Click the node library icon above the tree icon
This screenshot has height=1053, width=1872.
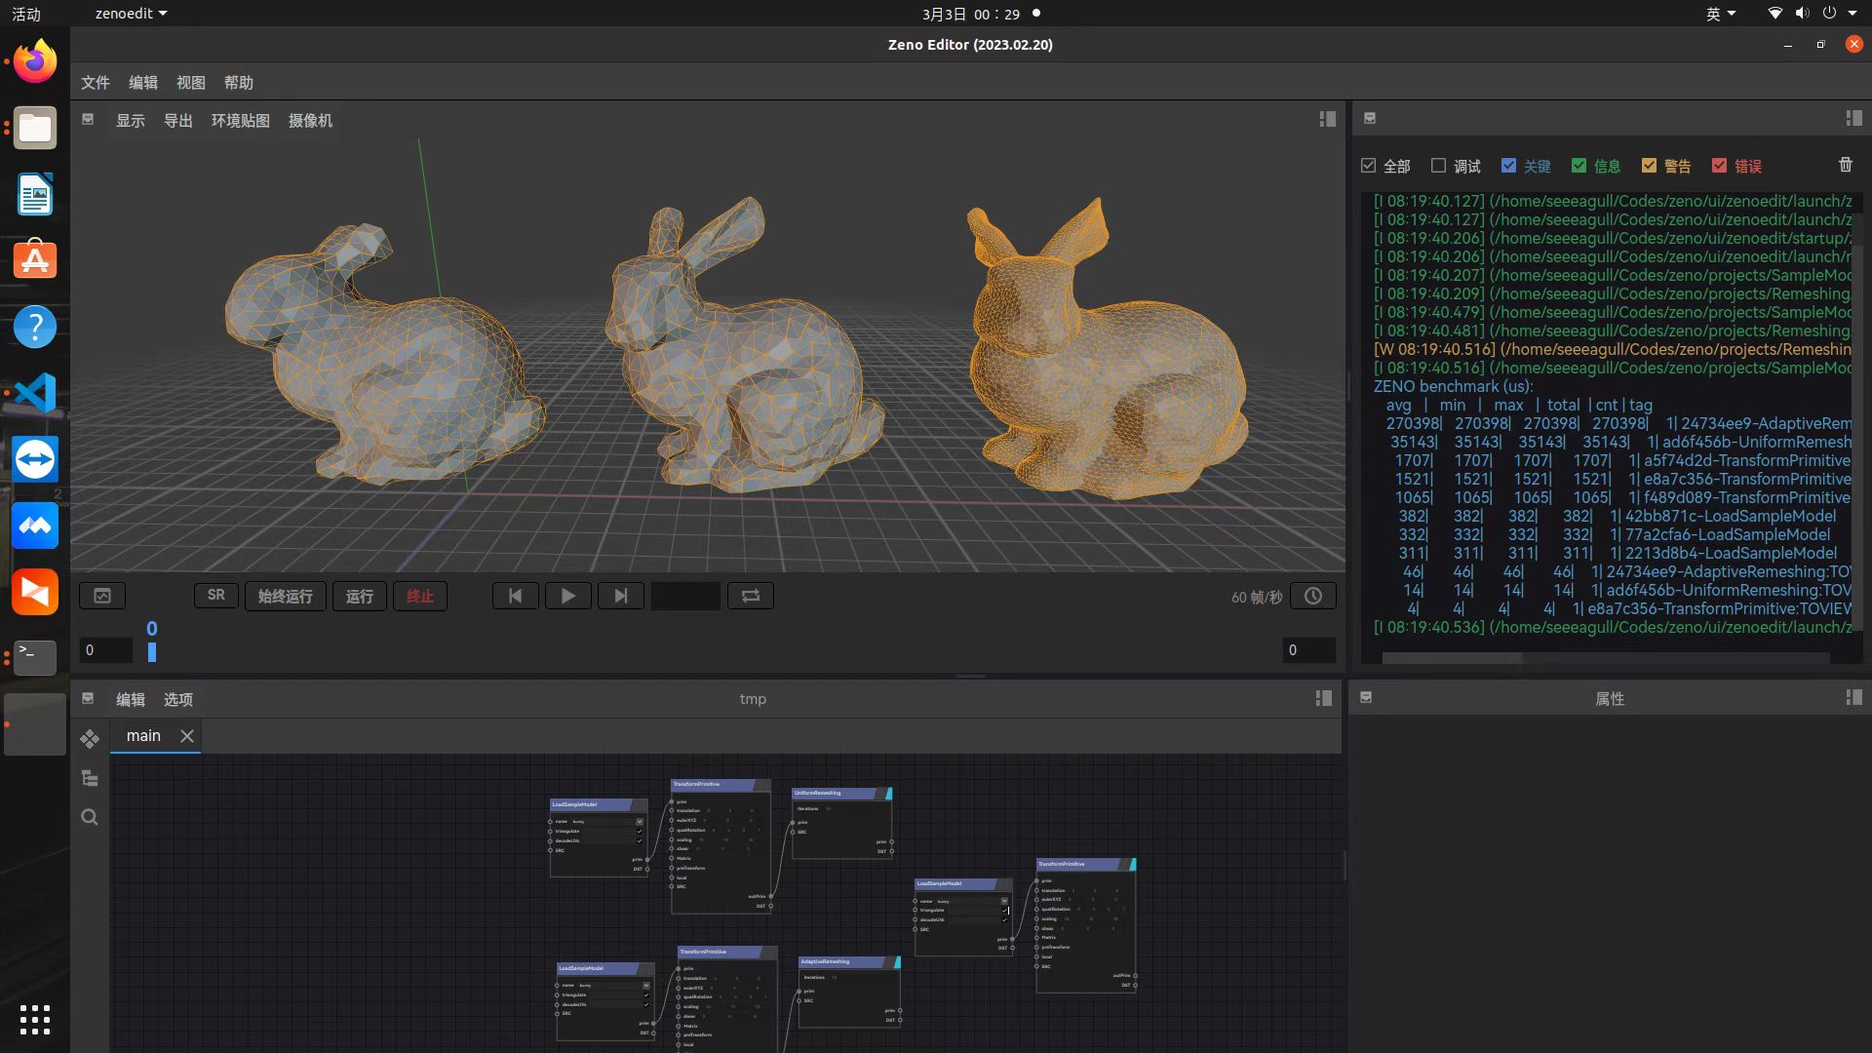pos(90,739)
